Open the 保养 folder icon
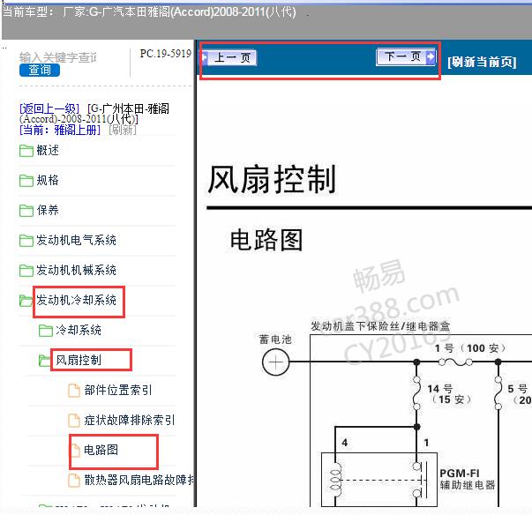 [x=26, y=211]
